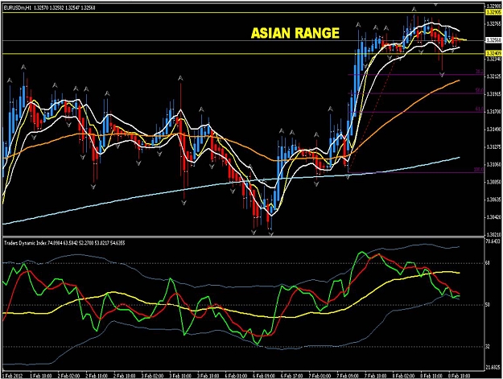The image size is (503, 379).
Task: Click the chart shift triangle marker at top
Action: click(435, 5)
